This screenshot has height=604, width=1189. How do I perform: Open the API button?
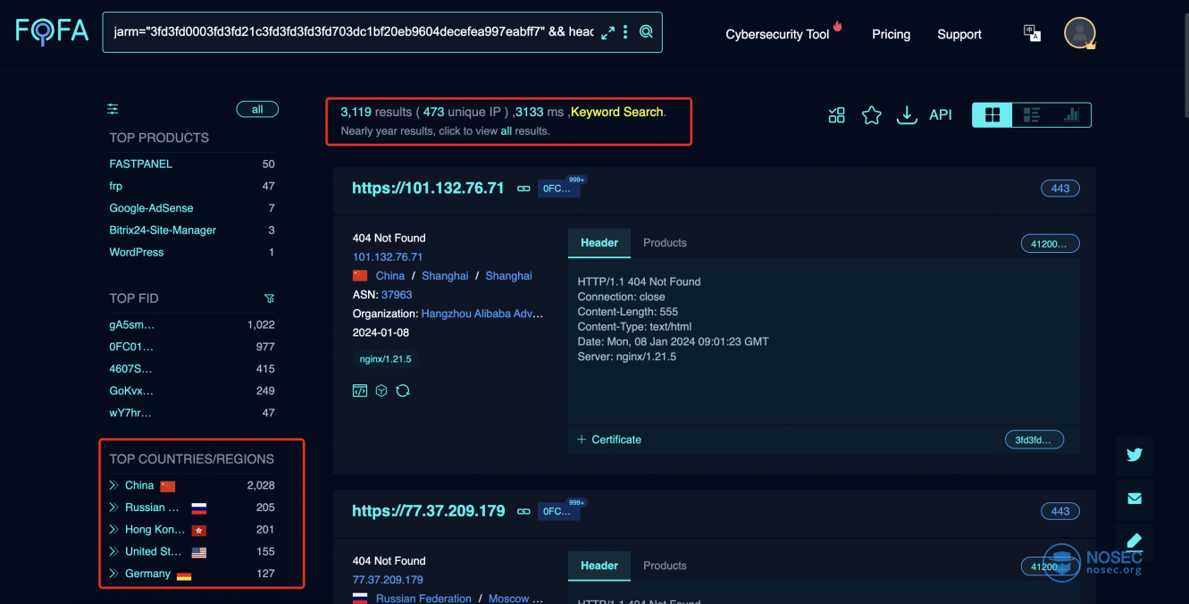tap(941, 114)
